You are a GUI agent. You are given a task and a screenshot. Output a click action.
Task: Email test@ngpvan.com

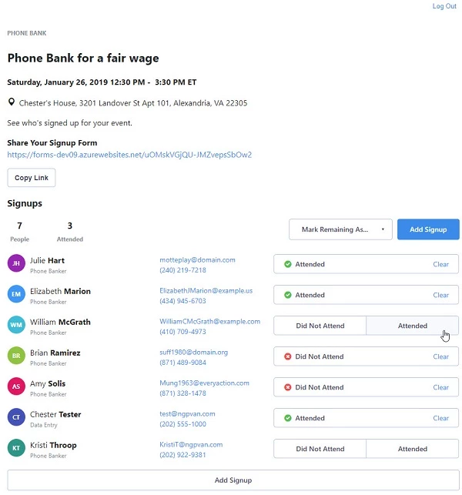187,413
